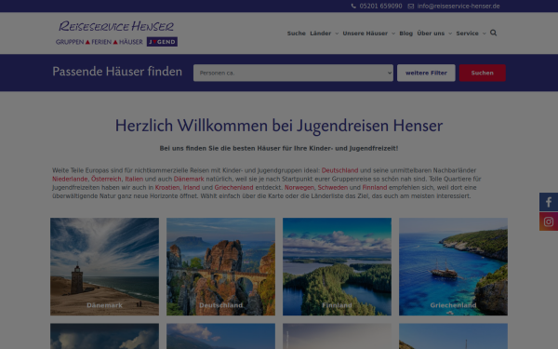This screenshot has height=349, width=558.
Task: Follow the Finnland link in the paragraph
Action: click(375, 187)
